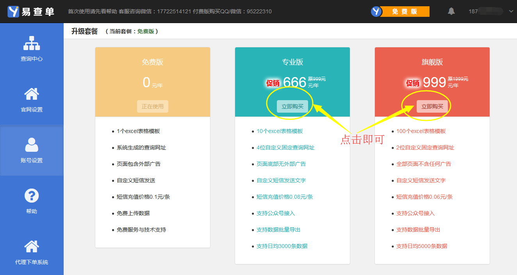Click the round Y badge beside 免费版
The height and width of the screenshot is (275, 517).
coord(376,11)
